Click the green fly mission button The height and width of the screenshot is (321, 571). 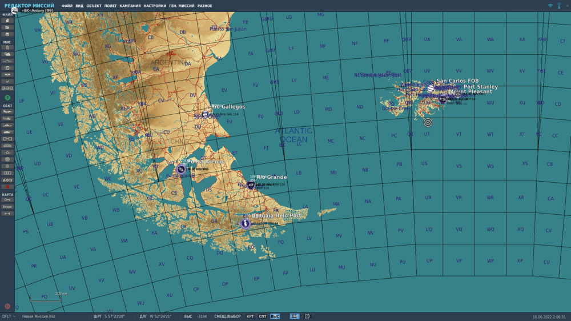click(x=7, y=98)
